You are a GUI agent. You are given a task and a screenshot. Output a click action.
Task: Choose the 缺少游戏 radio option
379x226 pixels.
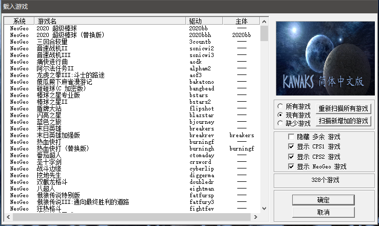click(x=280, y=123)
